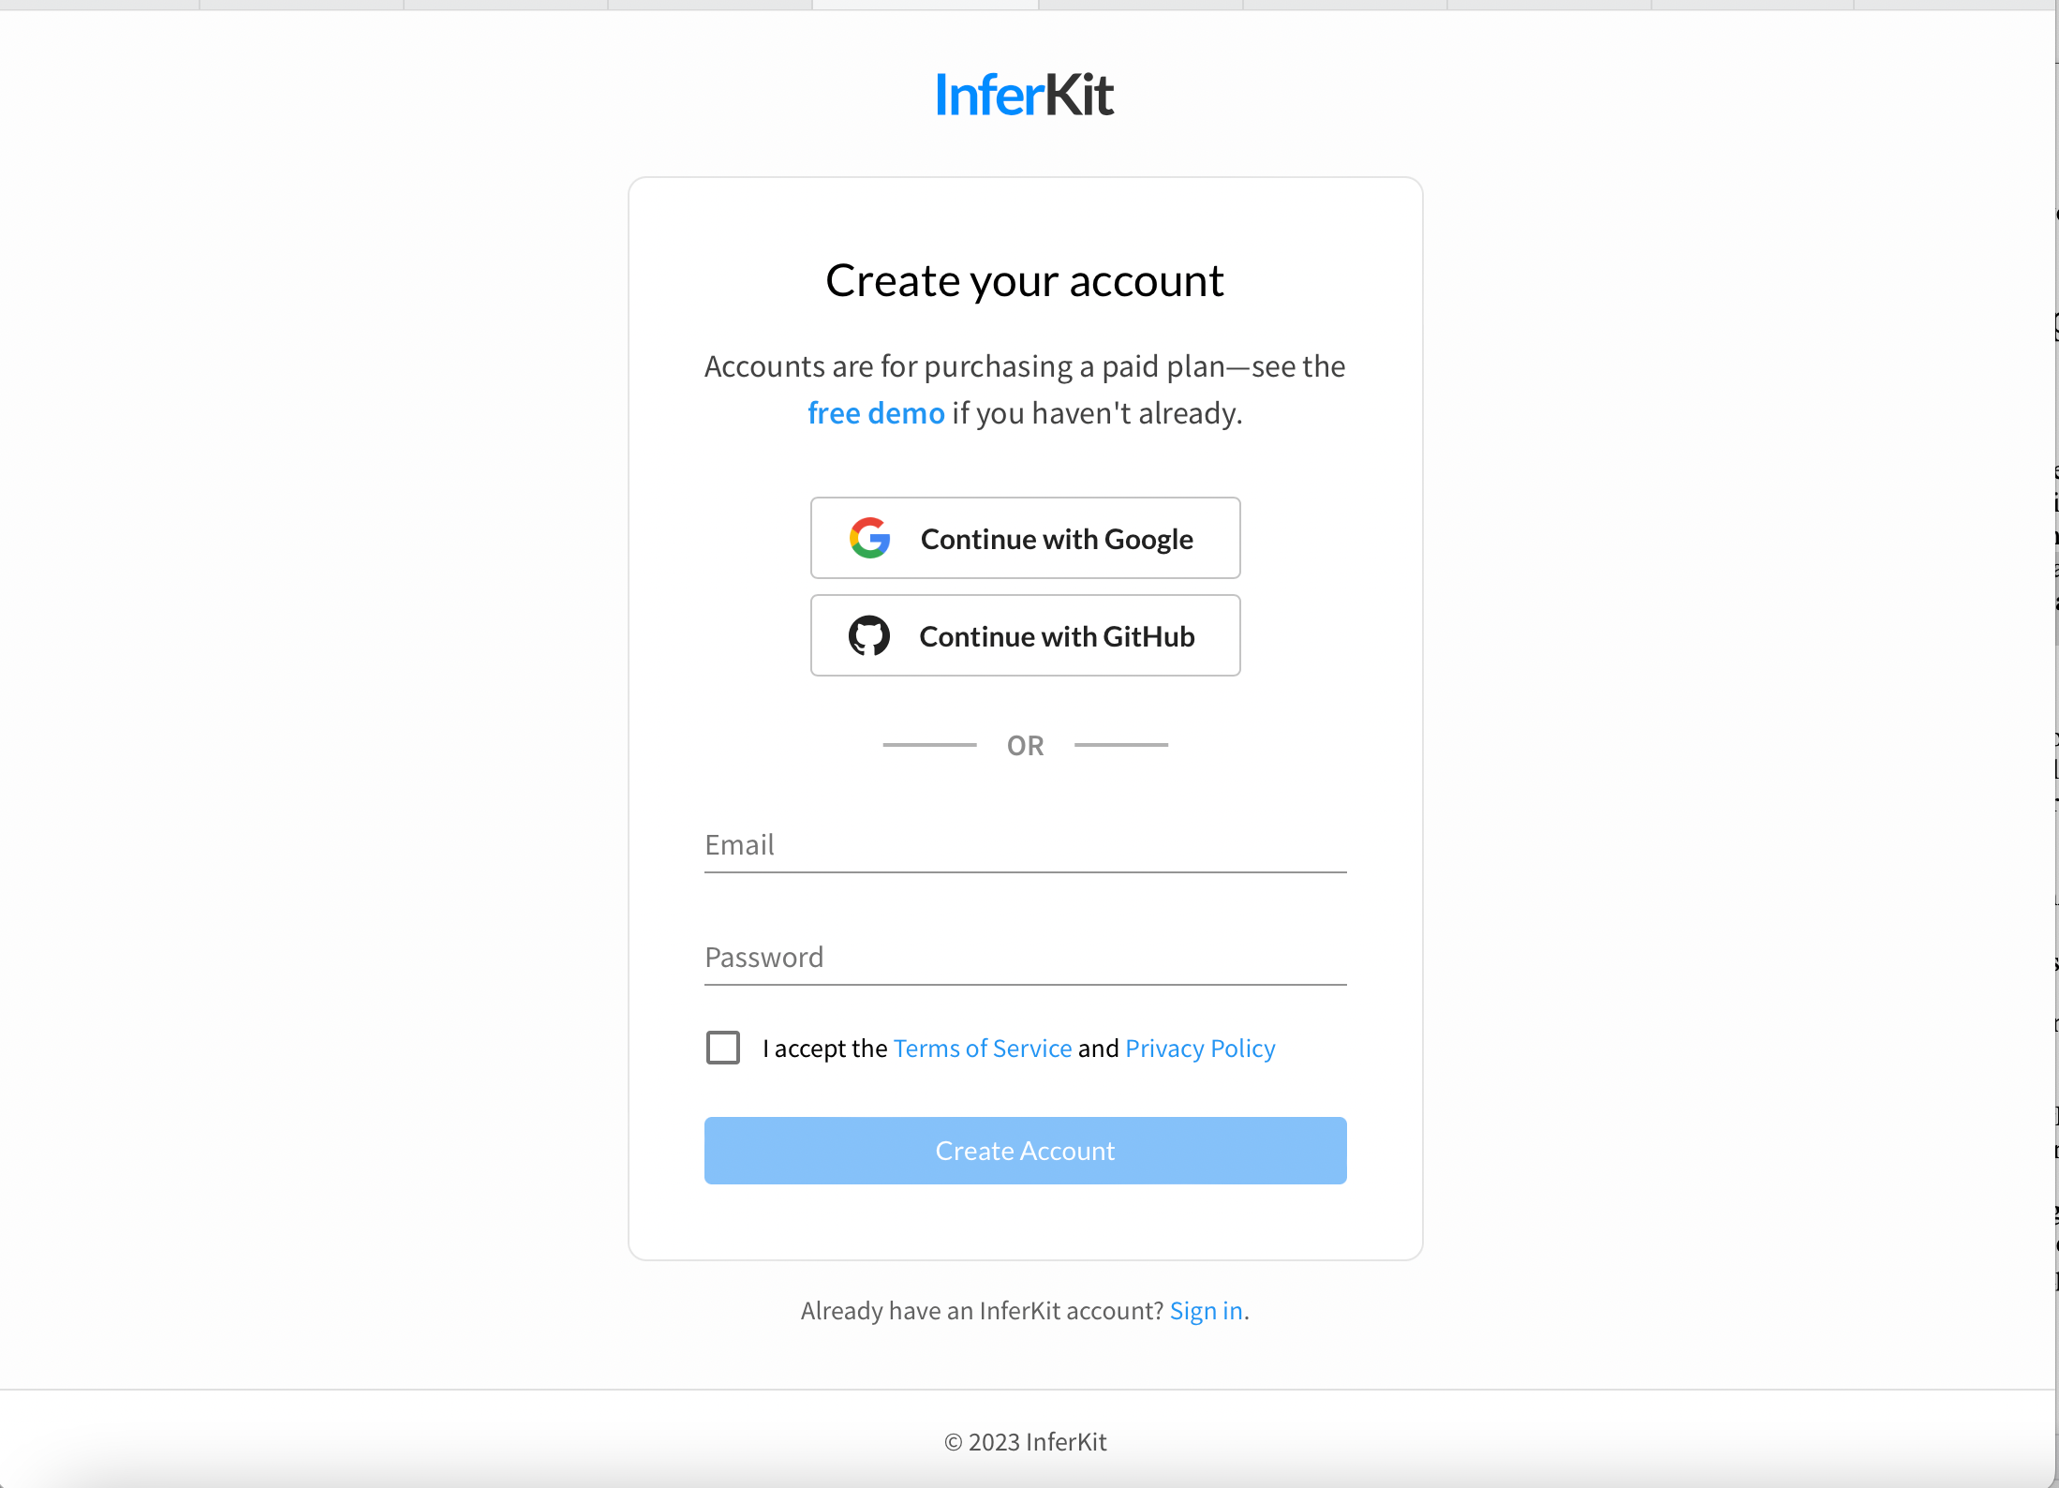Click "Already have an InferKit account?" text

(982, 1310)
